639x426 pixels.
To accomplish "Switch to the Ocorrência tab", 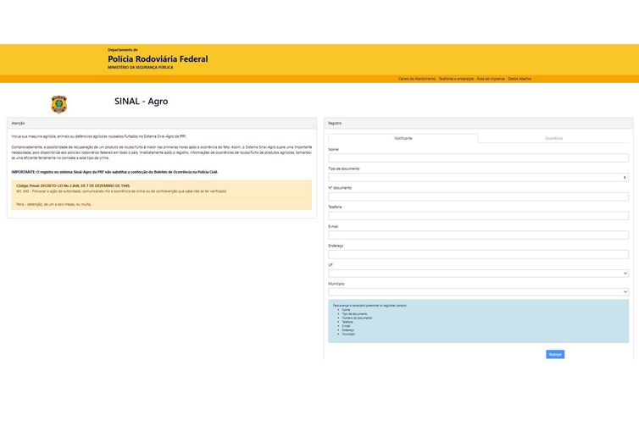I will pyautogui.click(x=553, y=138).
